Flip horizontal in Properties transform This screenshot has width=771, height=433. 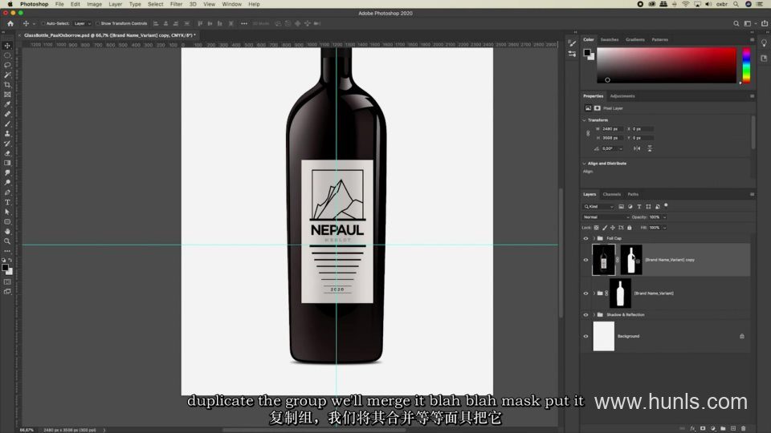tap(637, 148)
